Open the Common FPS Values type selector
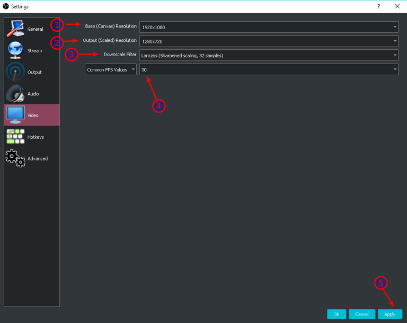Image resolution: width=407 pixels, height=323 pixels. (111, 69)
